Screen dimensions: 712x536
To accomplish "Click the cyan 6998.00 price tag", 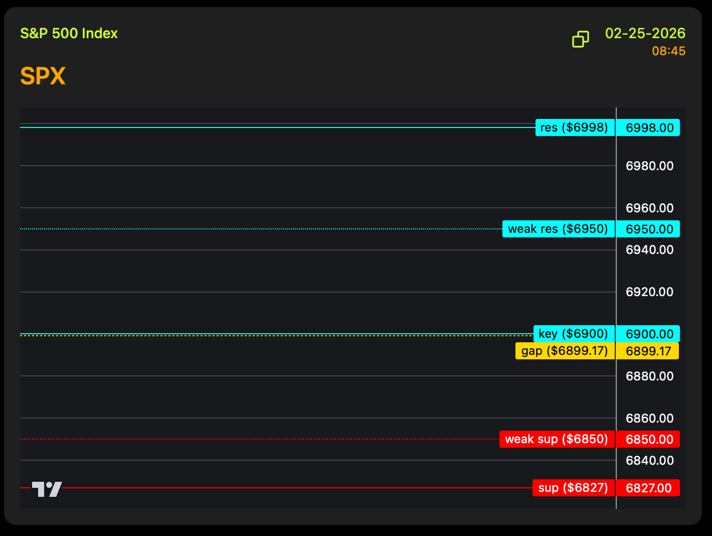I will (649, 128).
